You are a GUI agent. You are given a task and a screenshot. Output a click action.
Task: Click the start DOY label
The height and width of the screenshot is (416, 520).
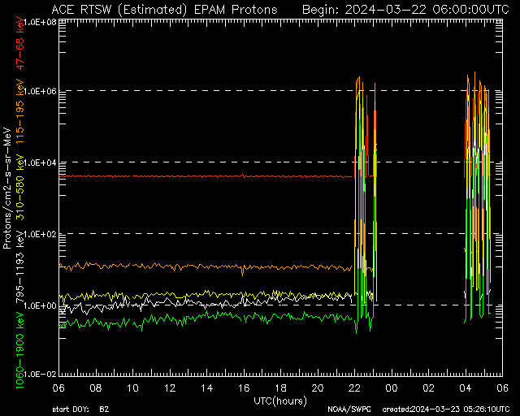pos(80,409)
